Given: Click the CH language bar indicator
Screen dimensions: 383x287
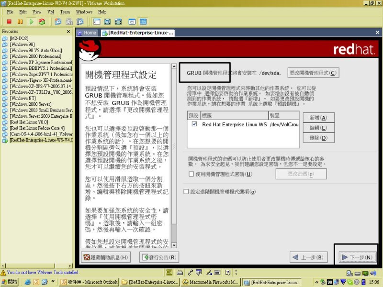Looking at the screenshot, I should tap(169, 272).
